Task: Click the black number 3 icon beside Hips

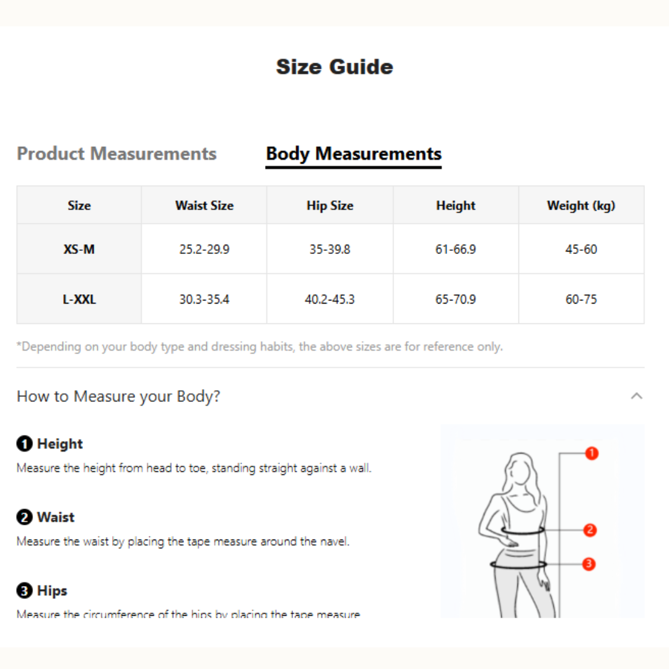Action: click(x=24, y=591)
